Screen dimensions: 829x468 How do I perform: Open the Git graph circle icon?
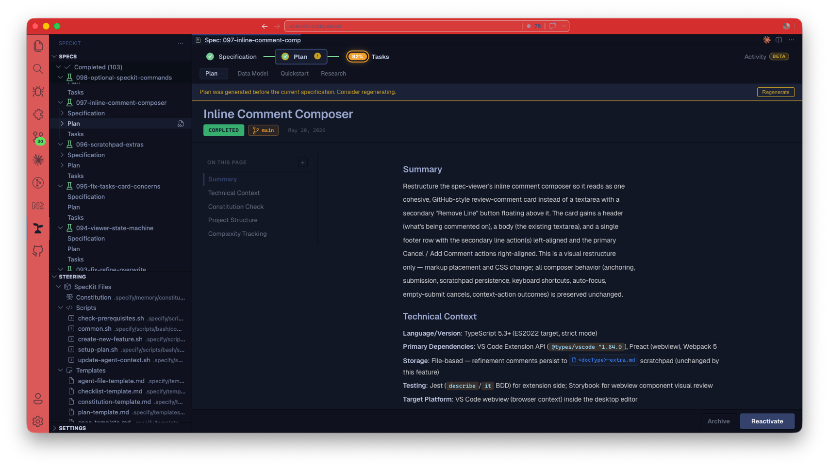(x=38, y=182)
